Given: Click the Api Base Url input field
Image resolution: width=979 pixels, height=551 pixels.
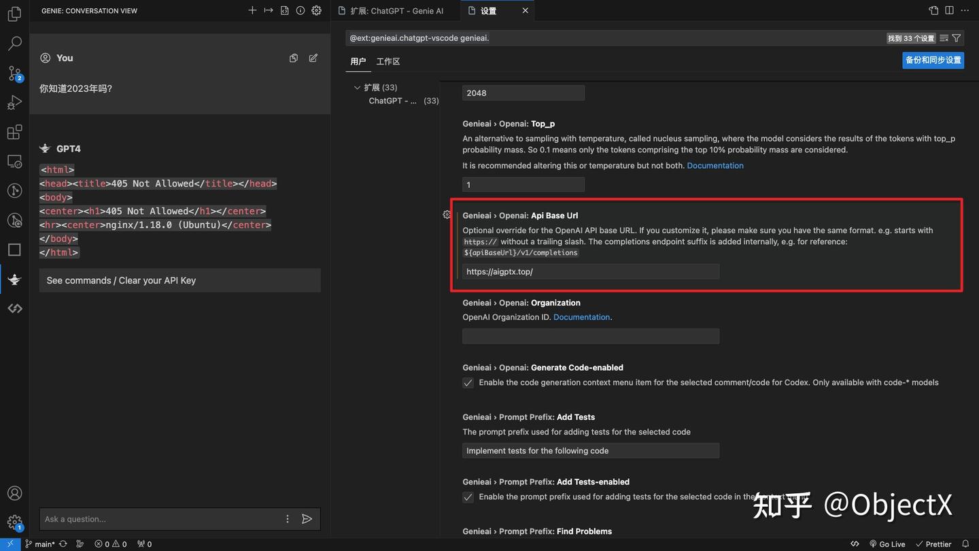Looking at the screenshot, I should 591,271.
